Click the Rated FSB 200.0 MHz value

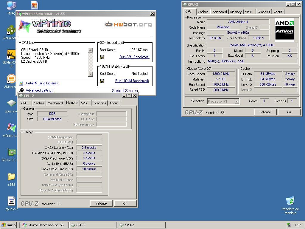pyautogui.click(x=221, y=90)
